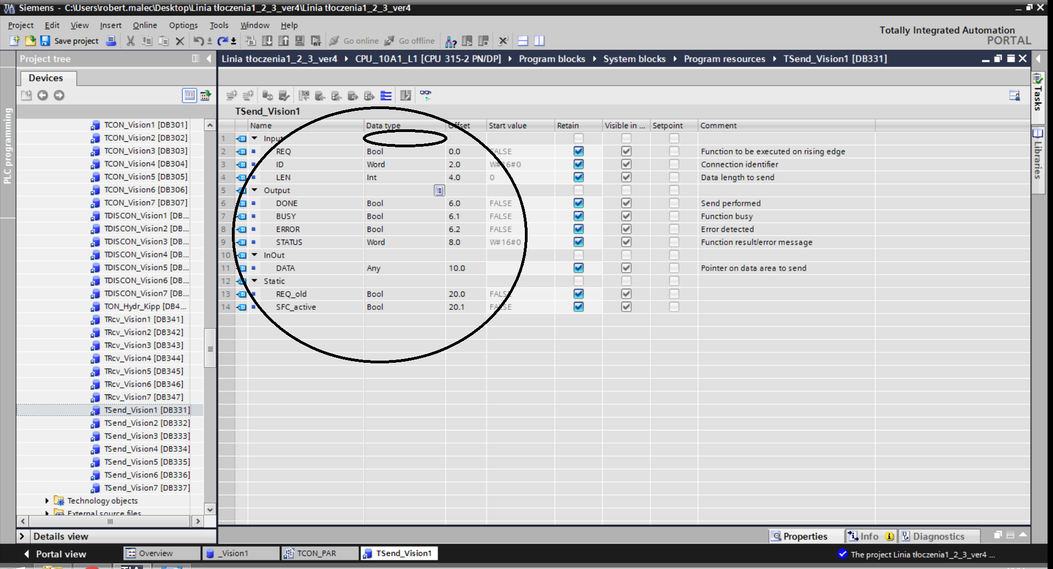Click the Project tree horizontal scrollbar thumb
1053x569 pixels.
pyautogui.click(x=110, y=521)
